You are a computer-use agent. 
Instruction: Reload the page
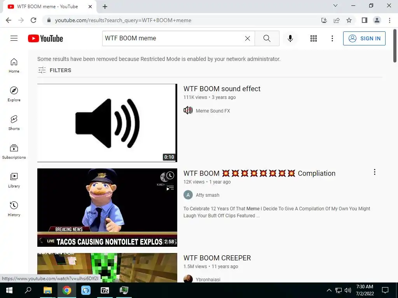point(33,20)
